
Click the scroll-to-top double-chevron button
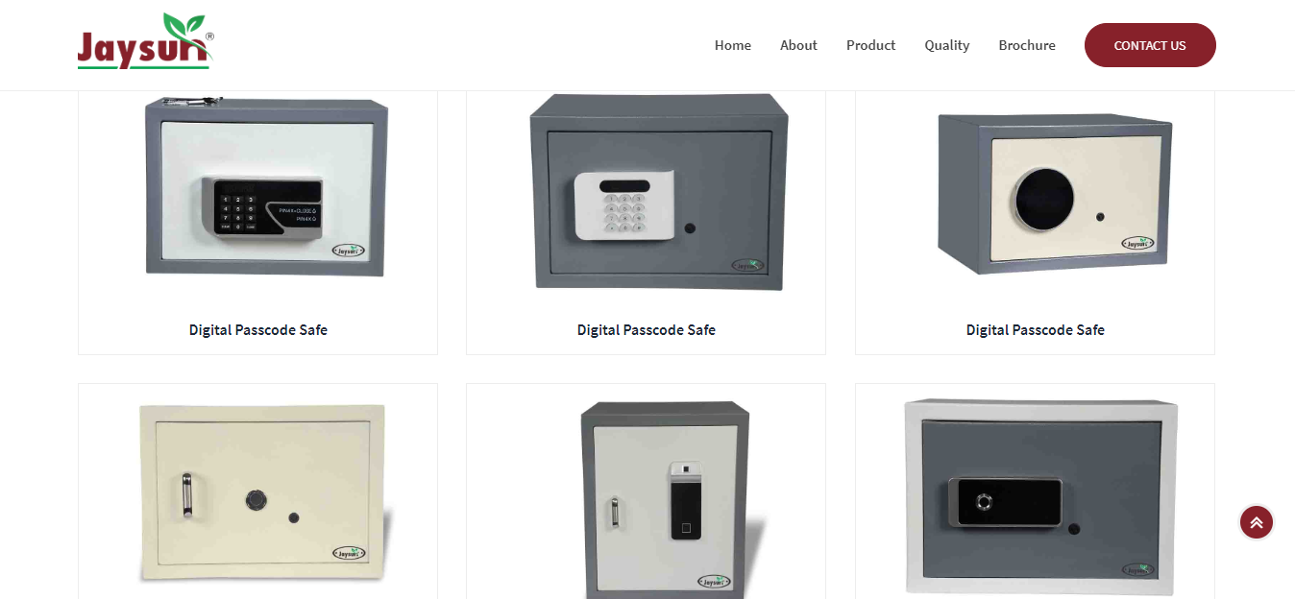[x=1257, y=522]
